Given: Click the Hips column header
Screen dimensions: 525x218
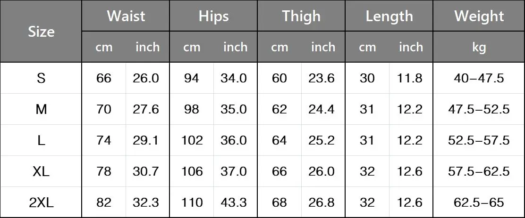Looking at the screenshot, I should click(x=213, y=16).
